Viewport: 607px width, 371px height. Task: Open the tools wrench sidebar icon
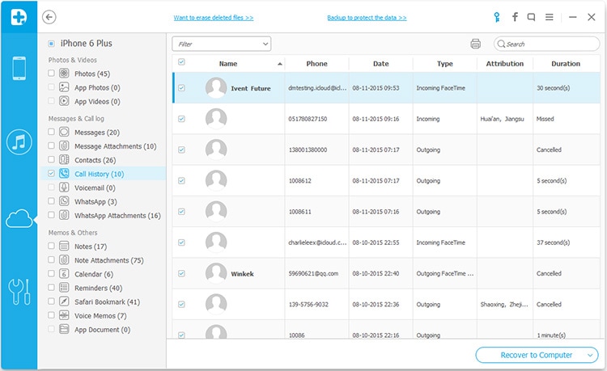click(19, 292)
